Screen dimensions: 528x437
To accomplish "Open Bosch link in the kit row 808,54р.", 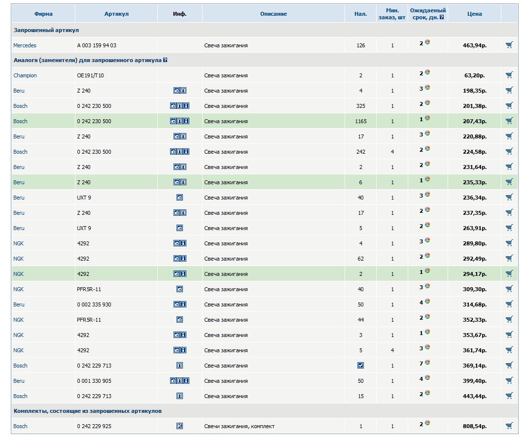I will tap(20, 426).
